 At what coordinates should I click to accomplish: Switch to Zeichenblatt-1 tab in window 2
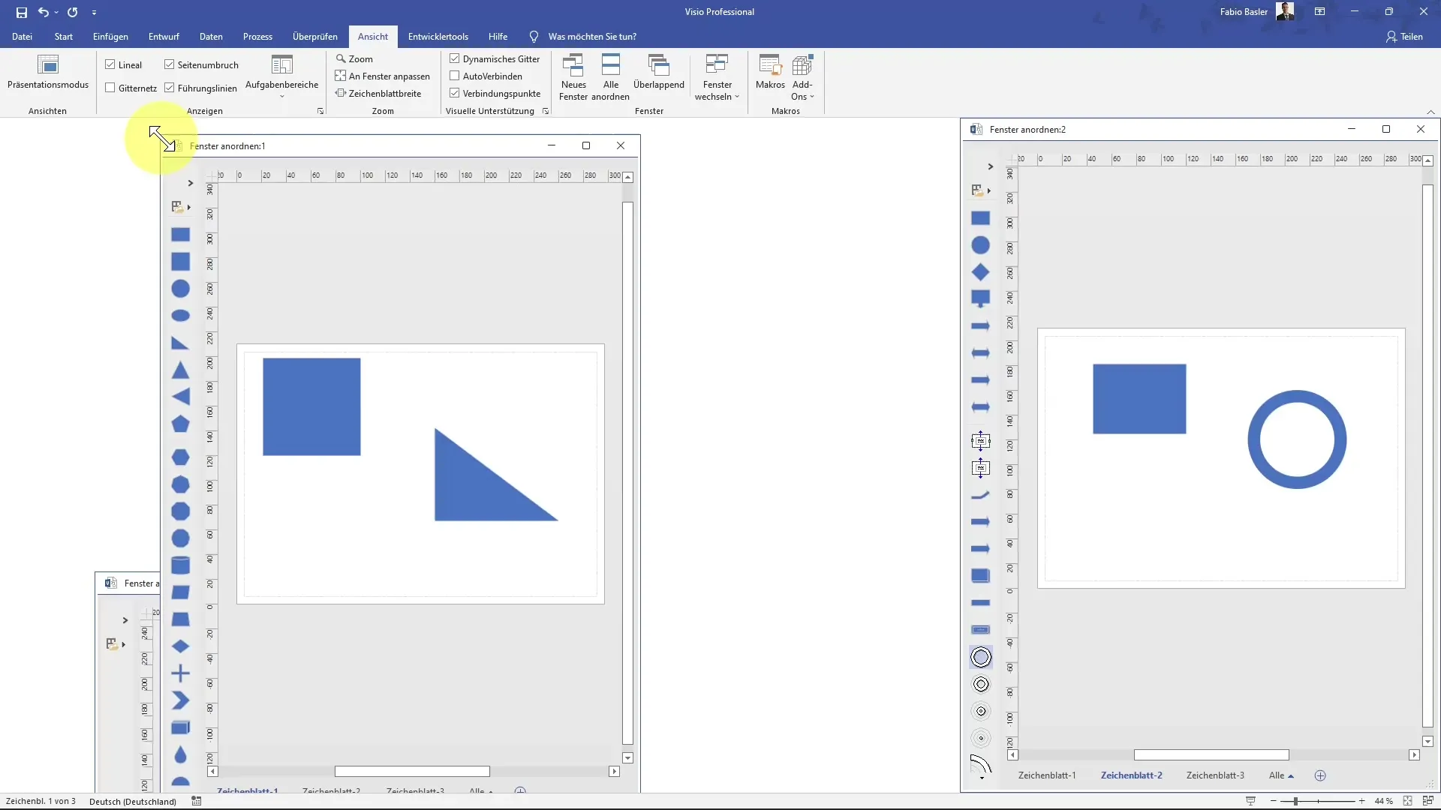1047,775
